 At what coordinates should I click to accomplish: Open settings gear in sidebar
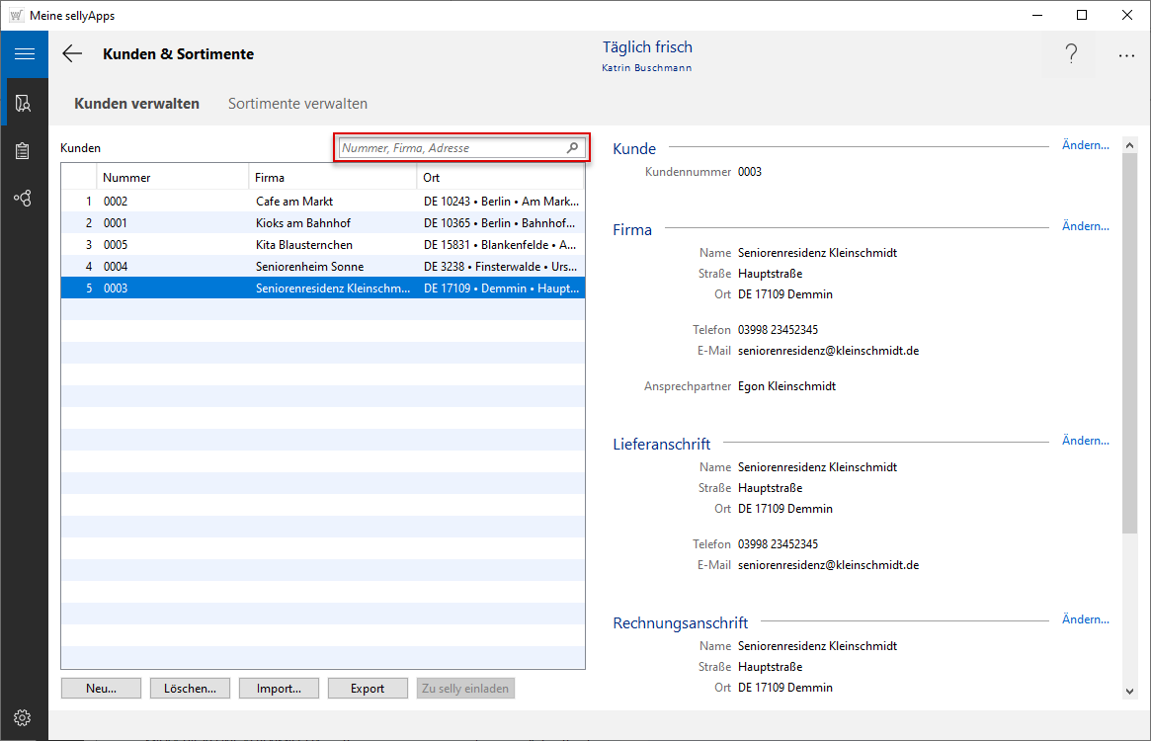24,717
